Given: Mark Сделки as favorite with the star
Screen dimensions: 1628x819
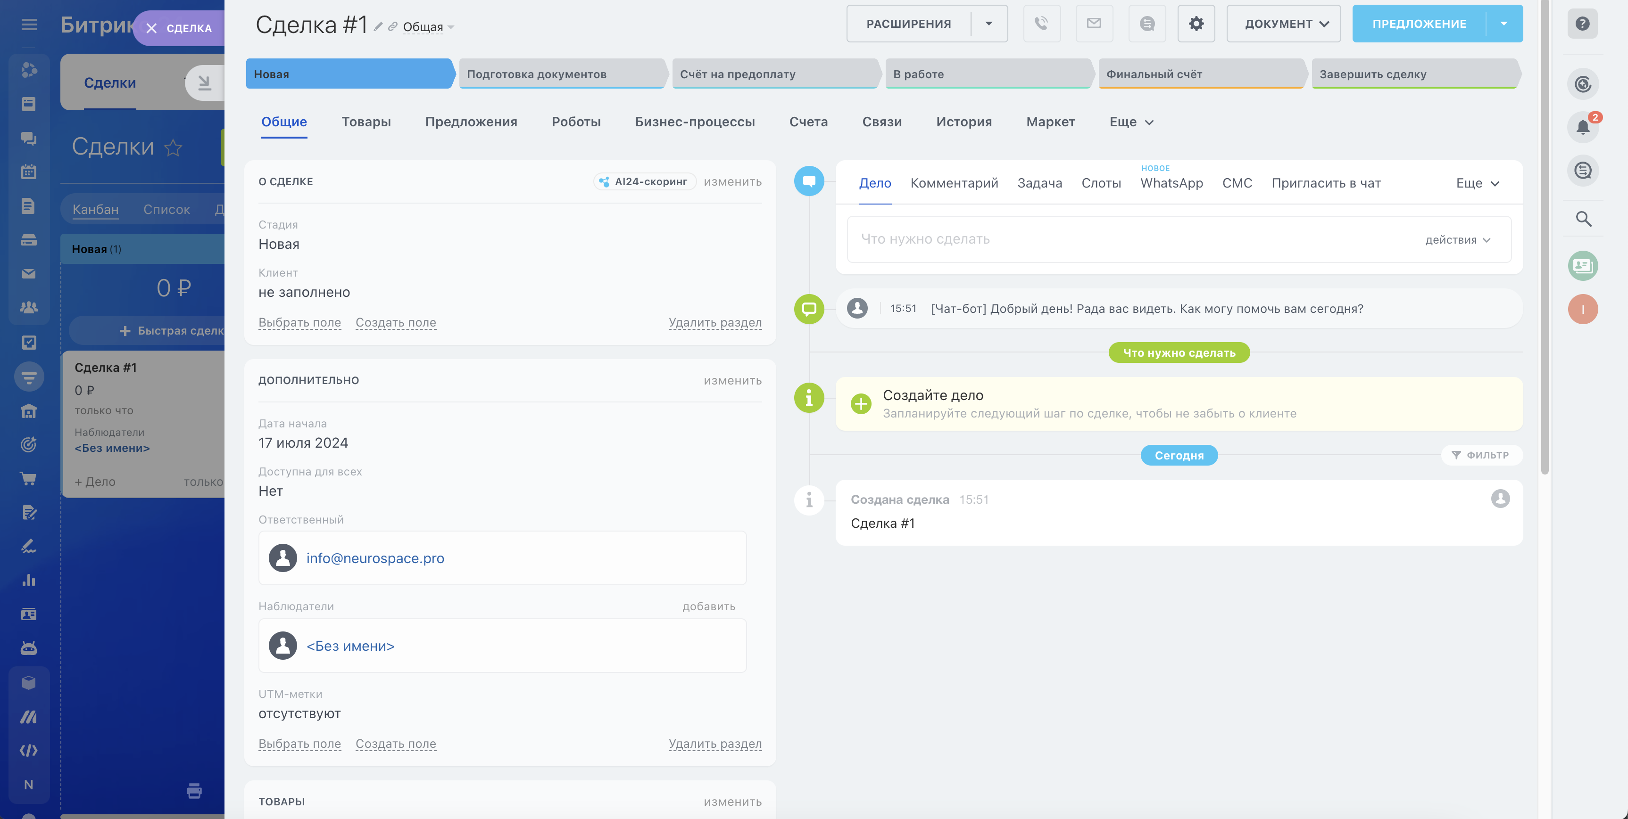Looking at the screenshot, I should (x=173, y=148).
